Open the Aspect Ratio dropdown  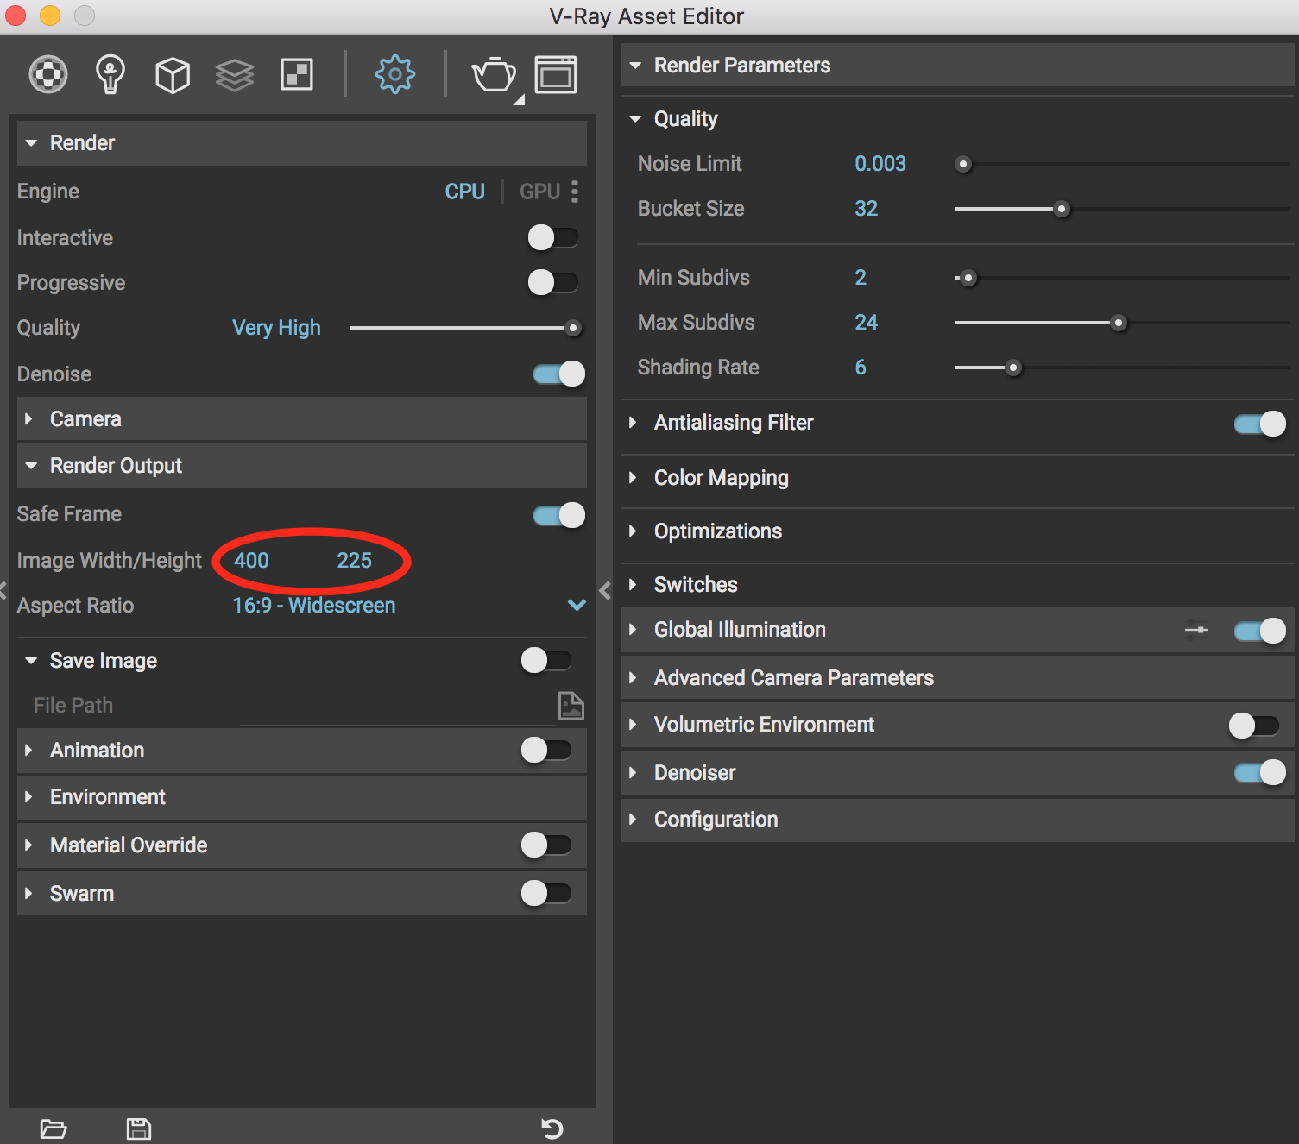click(577, 605)
